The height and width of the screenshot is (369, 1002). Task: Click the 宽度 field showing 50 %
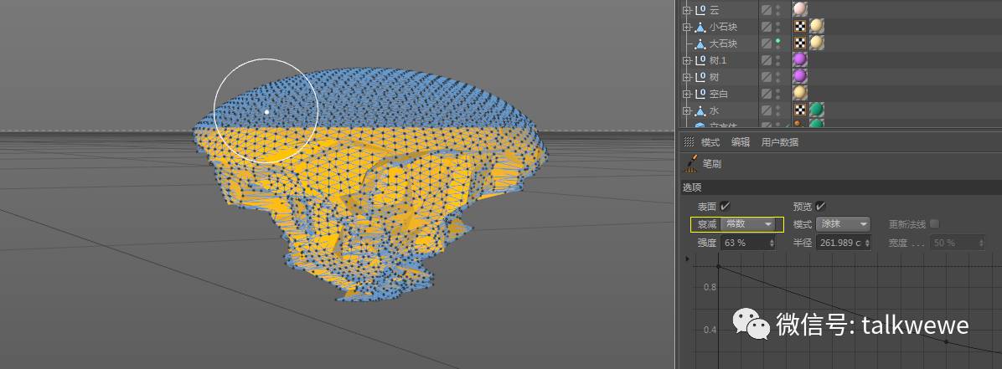[x=958, y=243]
